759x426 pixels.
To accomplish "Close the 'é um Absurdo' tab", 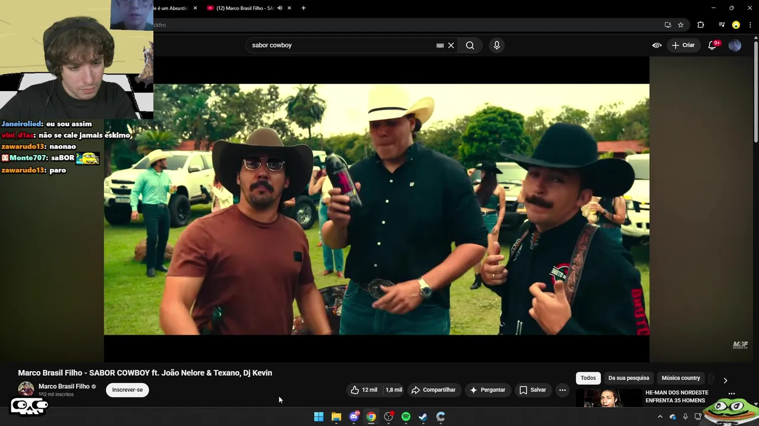I will [x=195, y=8].
